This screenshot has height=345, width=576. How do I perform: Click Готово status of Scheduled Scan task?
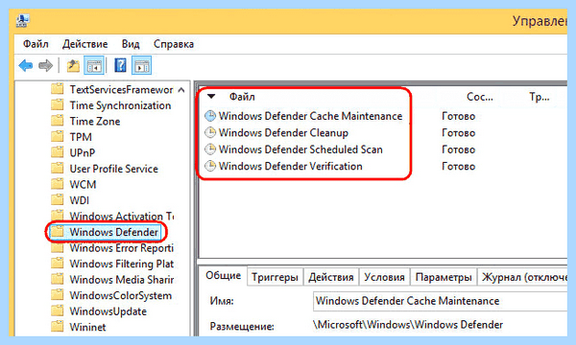pos(459,149)
